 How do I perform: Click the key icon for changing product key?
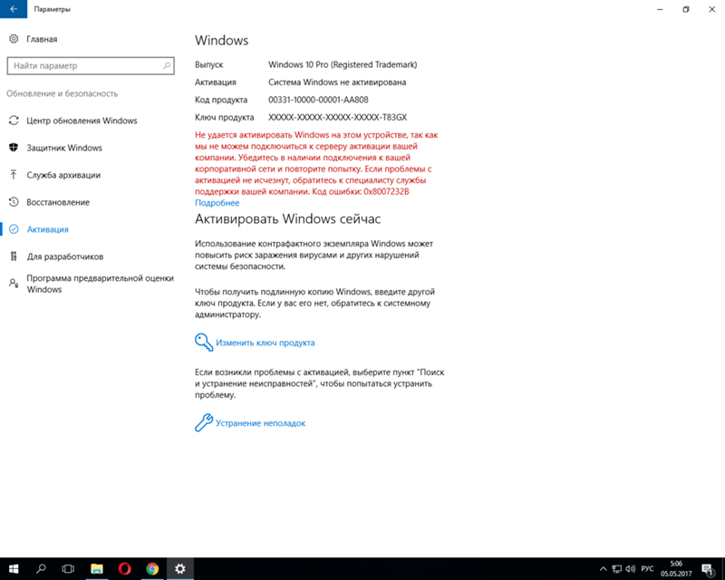203,343
